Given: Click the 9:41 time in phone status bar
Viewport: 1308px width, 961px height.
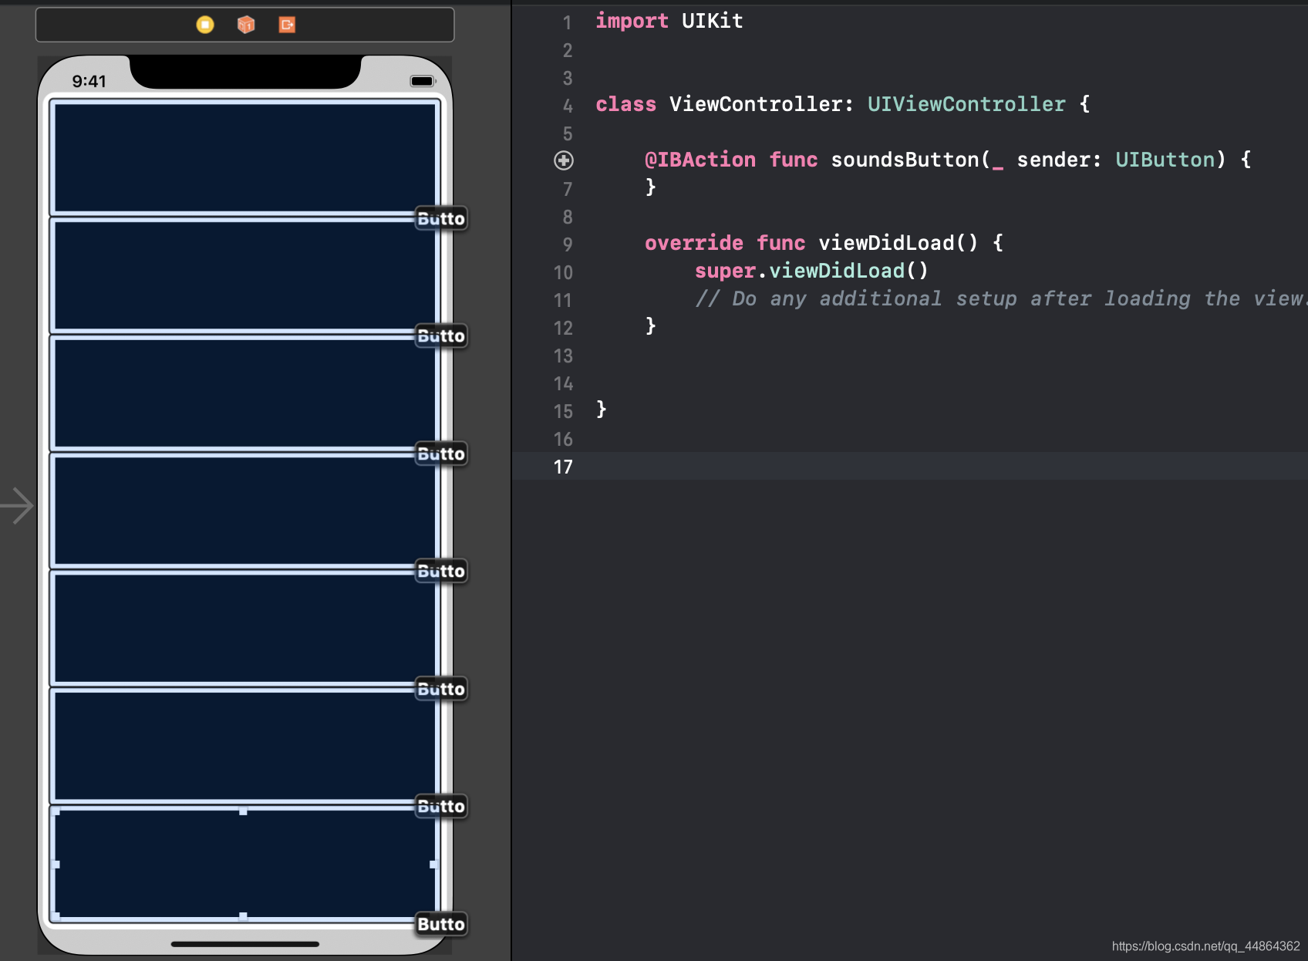Looking at the screenshot, I should pyautogui.click(x=89, y=81).
